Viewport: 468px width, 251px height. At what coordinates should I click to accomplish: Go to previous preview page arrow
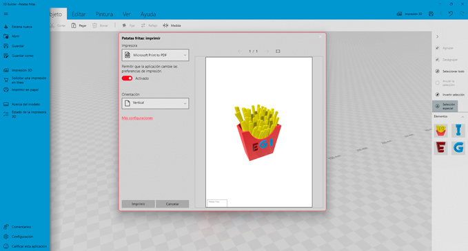(240, 51)
